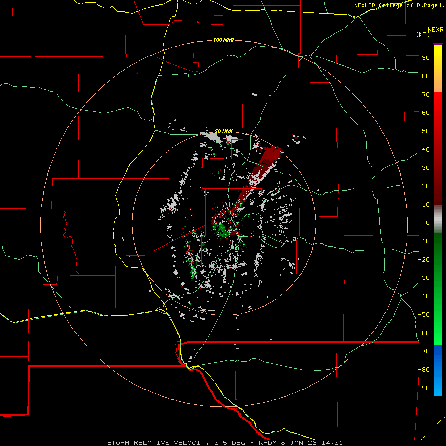The height and width of the screenshot is (446, 446).
Task: Select the 50 NMI range ring label
Action: 223,131
